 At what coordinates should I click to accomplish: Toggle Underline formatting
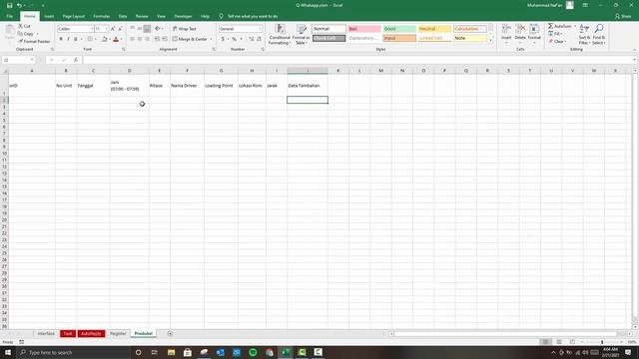point(76,39)
